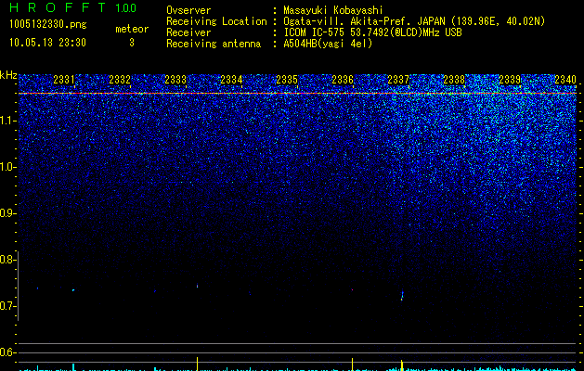Click the 2339 time marker
584x371 pixels.
click(x=510, y=80)
